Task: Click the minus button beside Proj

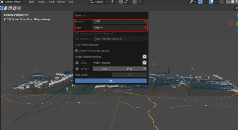Action: [145, 69]
